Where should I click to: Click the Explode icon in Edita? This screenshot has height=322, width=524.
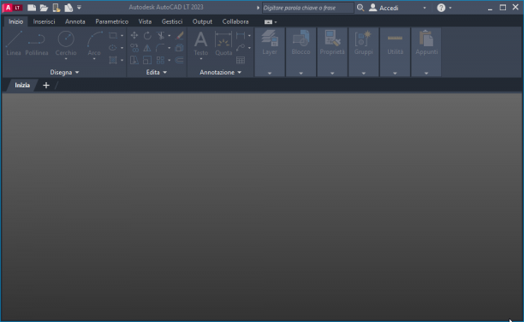click(x=180, y=48)
